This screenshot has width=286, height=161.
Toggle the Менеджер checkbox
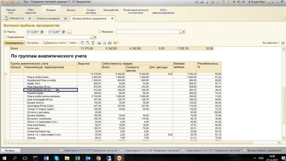[x=99, y=32]
